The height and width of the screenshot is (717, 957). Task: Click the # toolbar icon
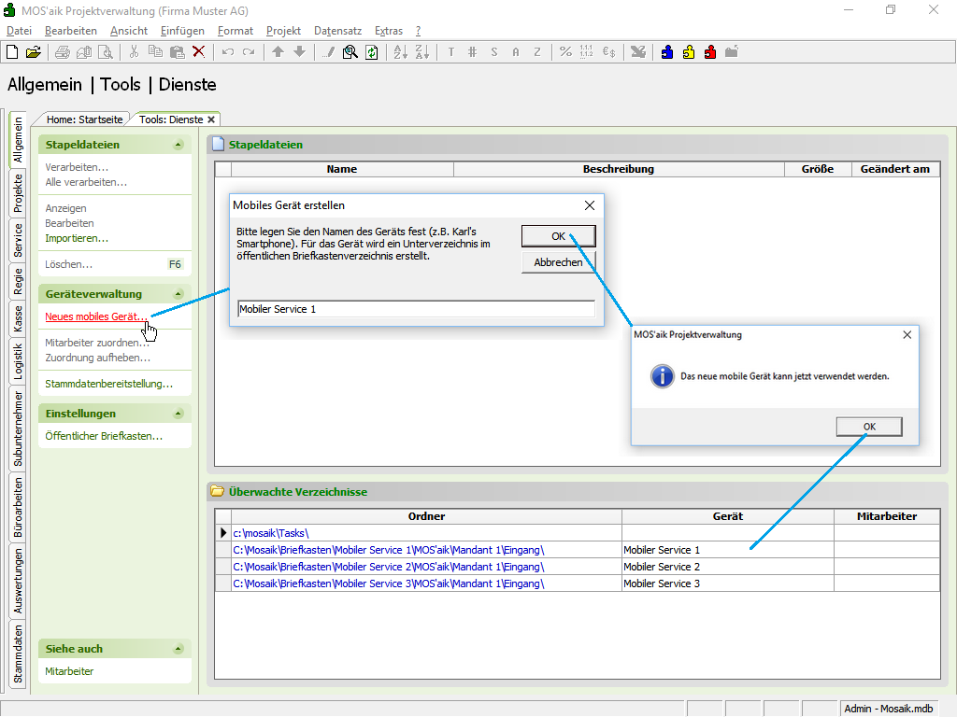[x=472, y=52]
